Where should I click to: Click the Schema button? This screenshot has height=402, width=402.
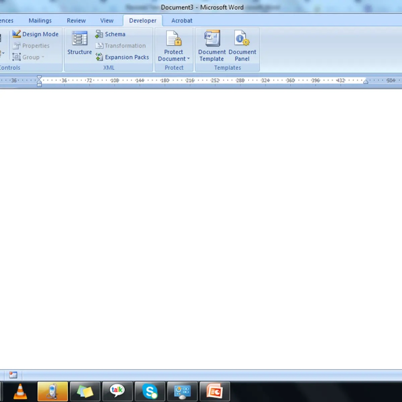[x=110, y=34]
